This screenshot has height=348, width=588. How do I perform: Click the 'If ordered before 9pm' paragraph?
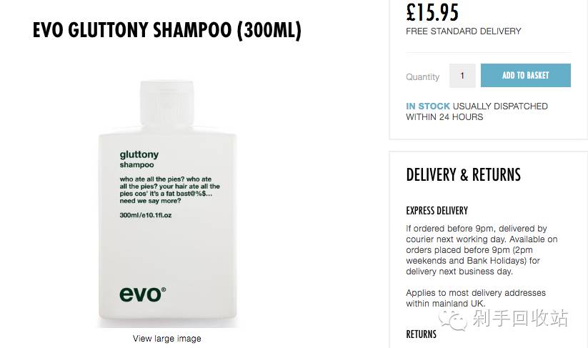pos(482,250)
